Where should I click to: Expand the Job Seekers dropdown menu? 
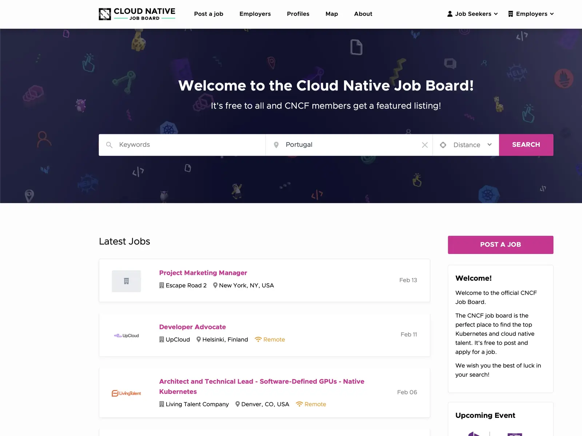[473, 14]
